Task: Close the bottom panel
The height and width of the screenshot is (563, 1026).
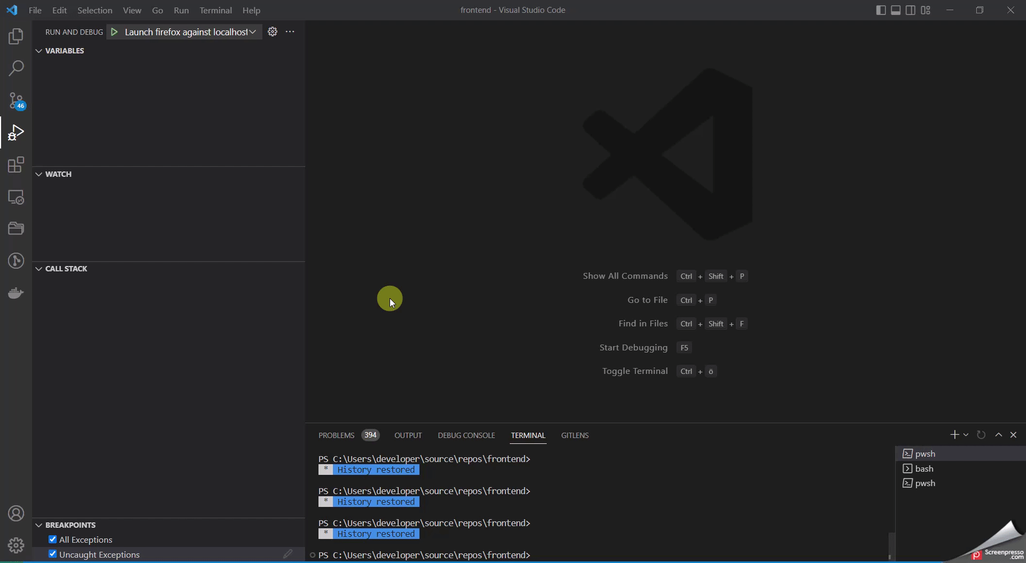Action: (x=1013, y=435)
